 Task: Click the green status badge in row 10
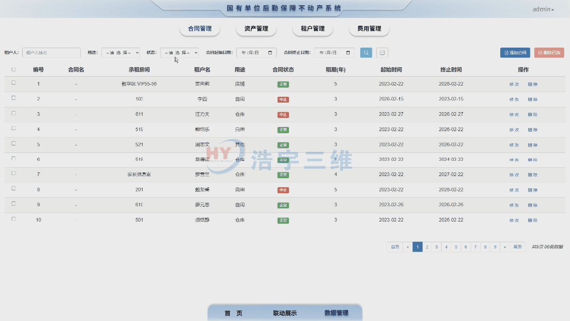click(283, 220)
